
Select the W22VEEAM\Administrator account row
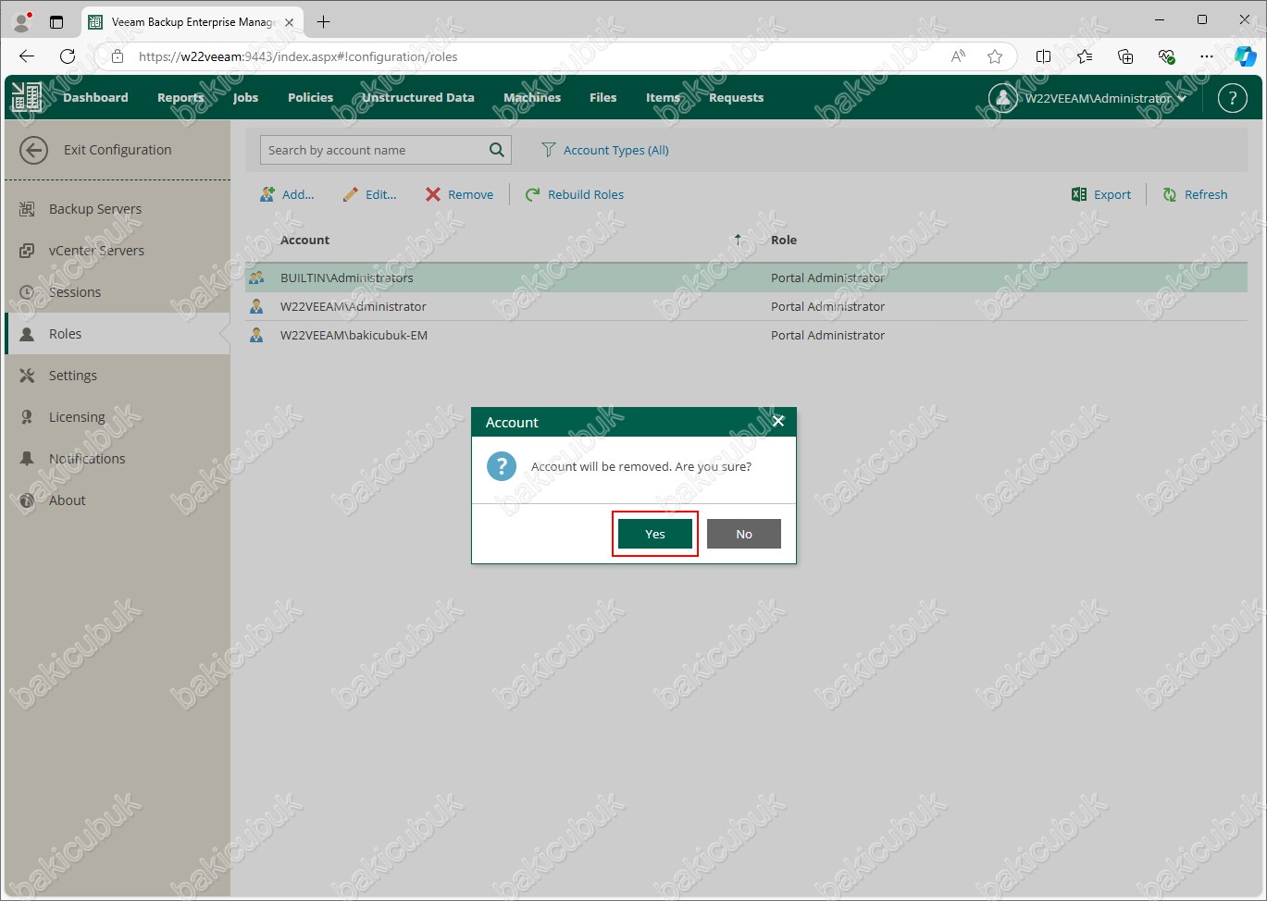pos(746,306)
